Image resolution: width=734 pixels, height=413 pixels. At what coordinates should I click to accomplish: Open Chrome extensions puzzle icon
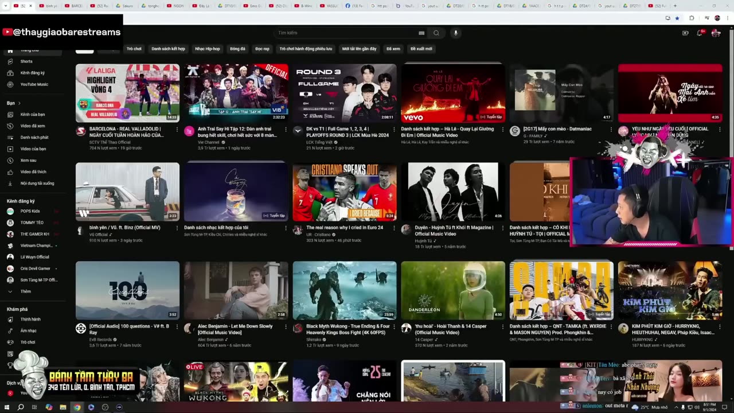pyautogui.click(x=692, y=18)
